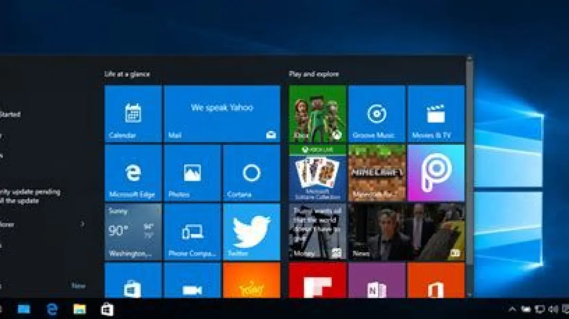The image size is (569, 319).
Task: Open Store icon in taskbar
Action: pyautogui.click(x=107, y=310)
